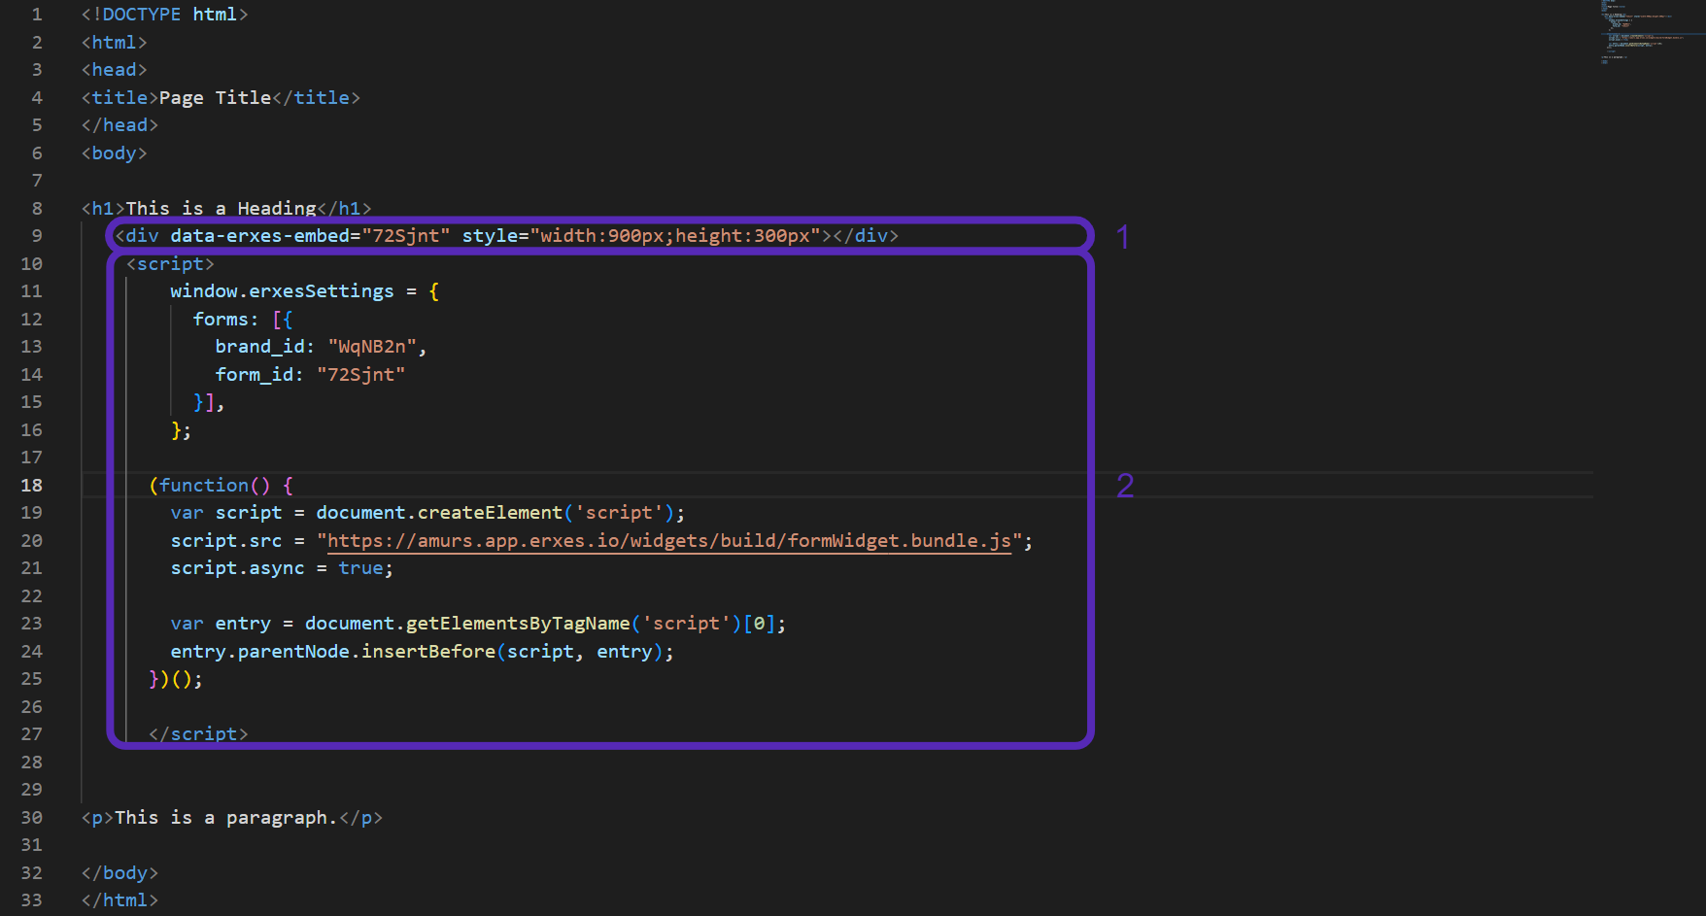
Task: Click "script.async" on line 21
Action: click(x=237, y=568)
